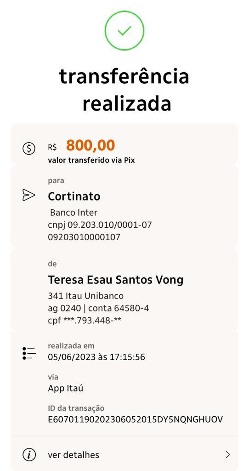The height and width of the screenshot is (471, 249).
Task: Select the App Itaú channel text
Action: click(65, 388)
